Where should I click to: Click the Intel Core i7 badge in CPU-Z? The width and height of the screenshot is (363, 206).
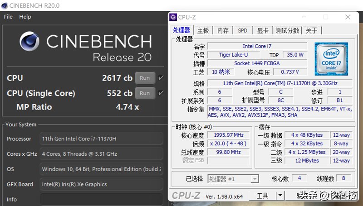331,59
